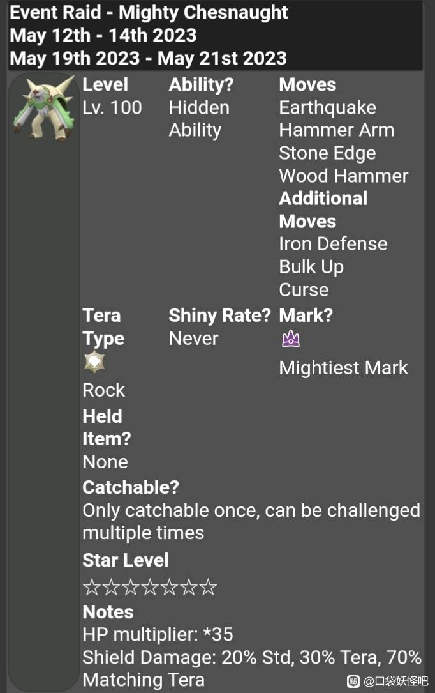Open the Bulk Up additional move
Viewport: 435px width, 693px height.
311,267
